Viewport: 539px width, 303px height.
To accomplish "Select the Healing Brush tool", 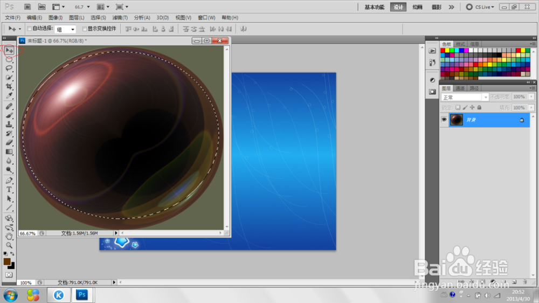I will [9, 106].
